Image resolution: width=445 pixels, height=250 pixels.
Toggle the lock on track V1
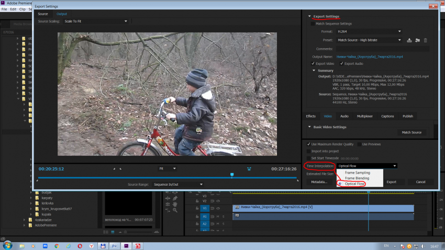tap(197, 208)
